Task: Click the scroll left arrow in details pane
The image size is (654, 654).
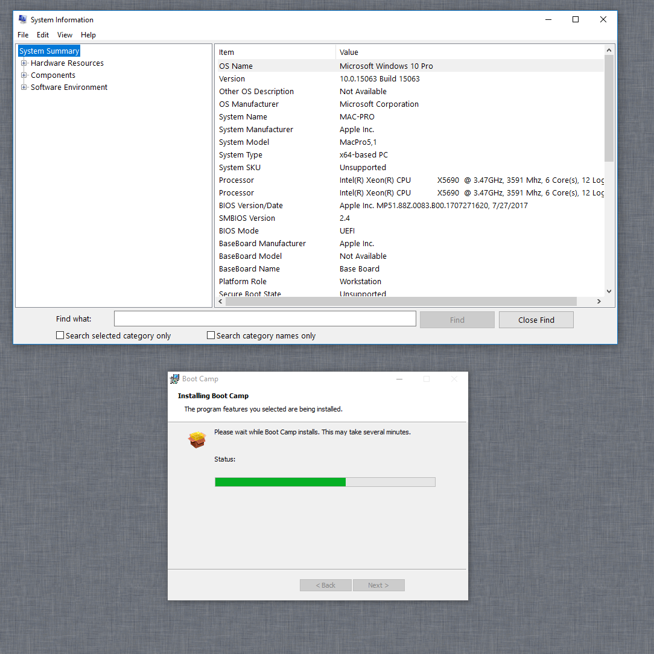Action: (x=221, y=301)
